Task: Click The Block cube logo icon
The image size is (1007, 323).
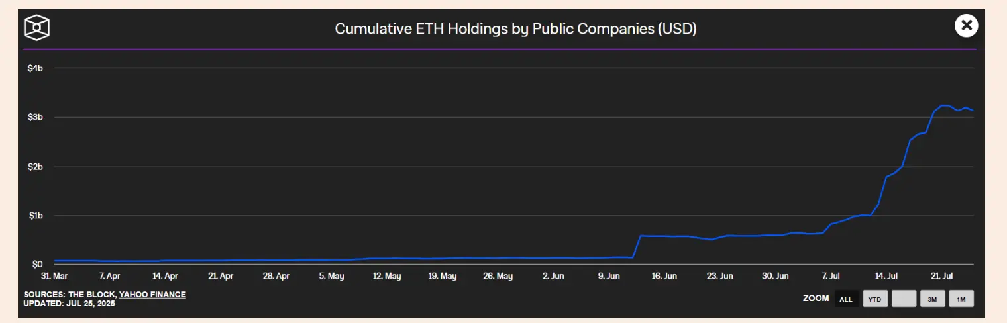Action: click(x=37, y=27)
